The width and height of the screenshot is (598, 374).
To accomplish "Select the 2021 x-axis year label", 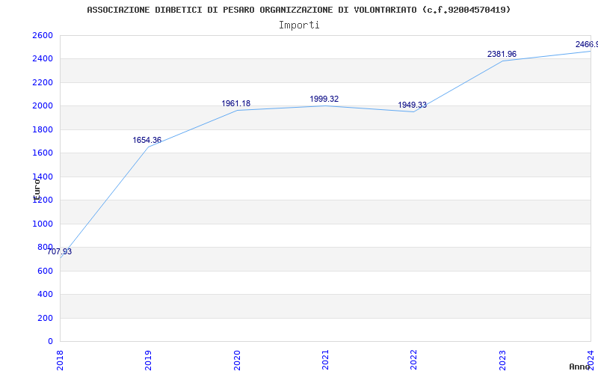I will pos(326,359).
